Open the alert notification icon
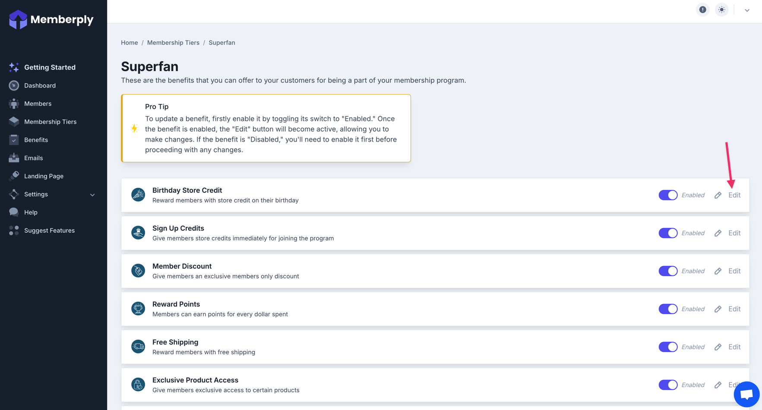The width and height of the screenshot is (762, 410). pos(702,9)
